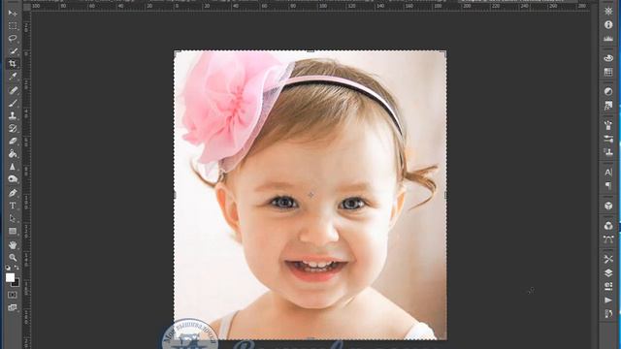Open the Adjustments panel
Screen dimensions: 621x349
608,92
